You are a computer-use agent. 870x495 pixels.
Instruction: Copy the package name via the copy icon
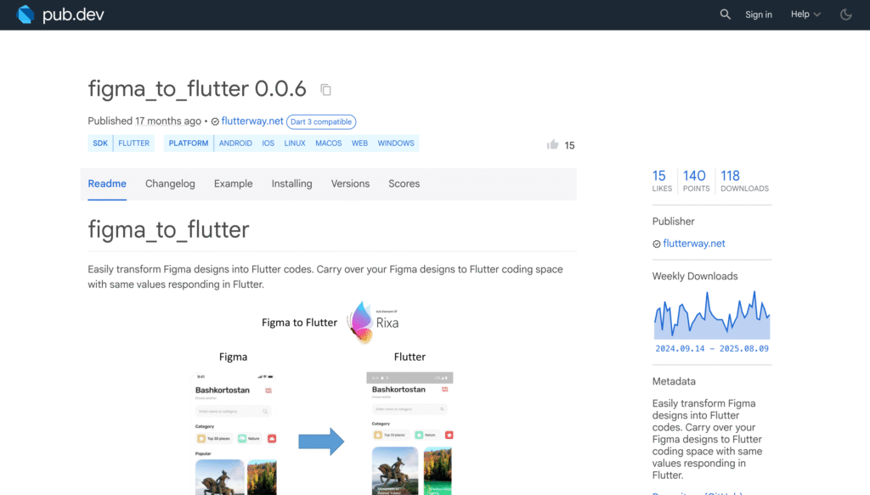point(325,89)
